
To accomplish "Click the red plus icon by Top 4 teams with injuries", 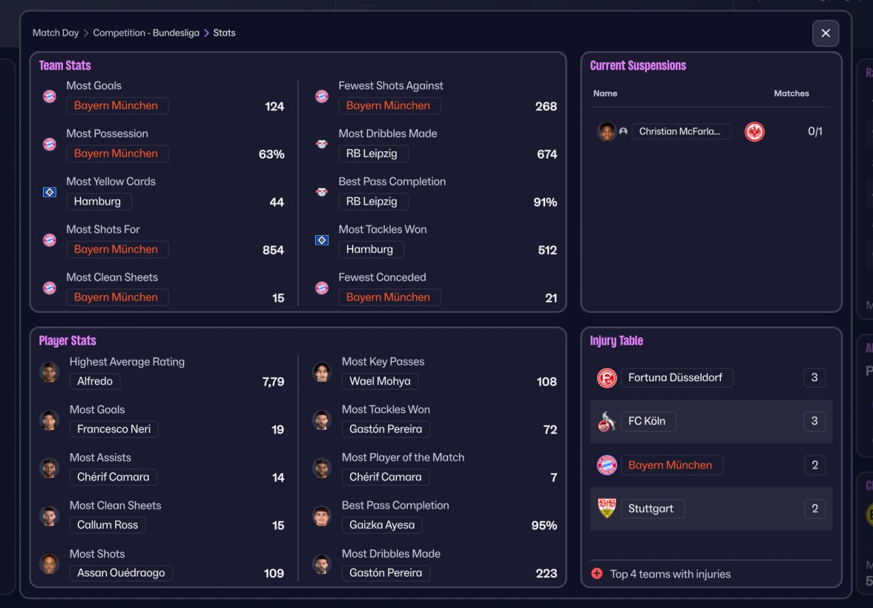I will point(597,574).
